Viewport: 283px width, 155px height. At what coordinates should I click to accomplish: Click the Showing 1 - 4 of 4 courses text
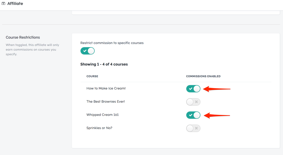[x=104, y=64]
